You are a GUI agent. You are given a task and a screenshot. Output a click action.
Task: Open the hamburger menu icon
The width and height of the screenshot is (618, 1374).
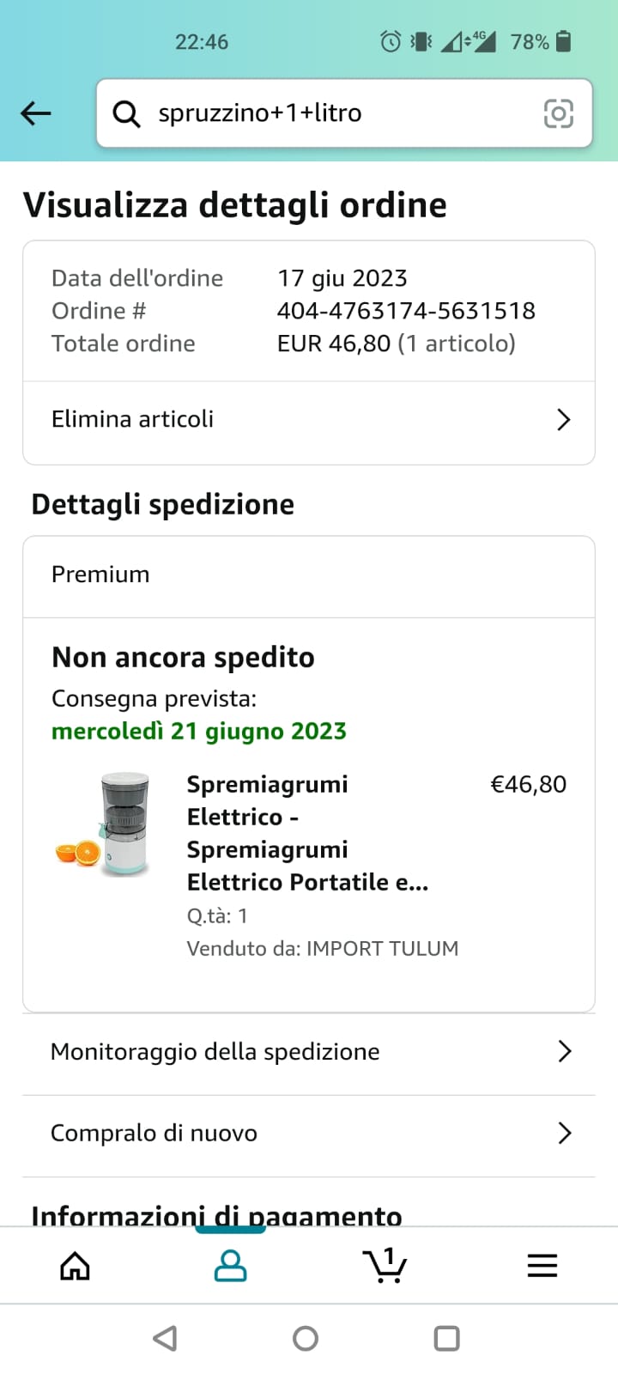[x=542, y=1265]
